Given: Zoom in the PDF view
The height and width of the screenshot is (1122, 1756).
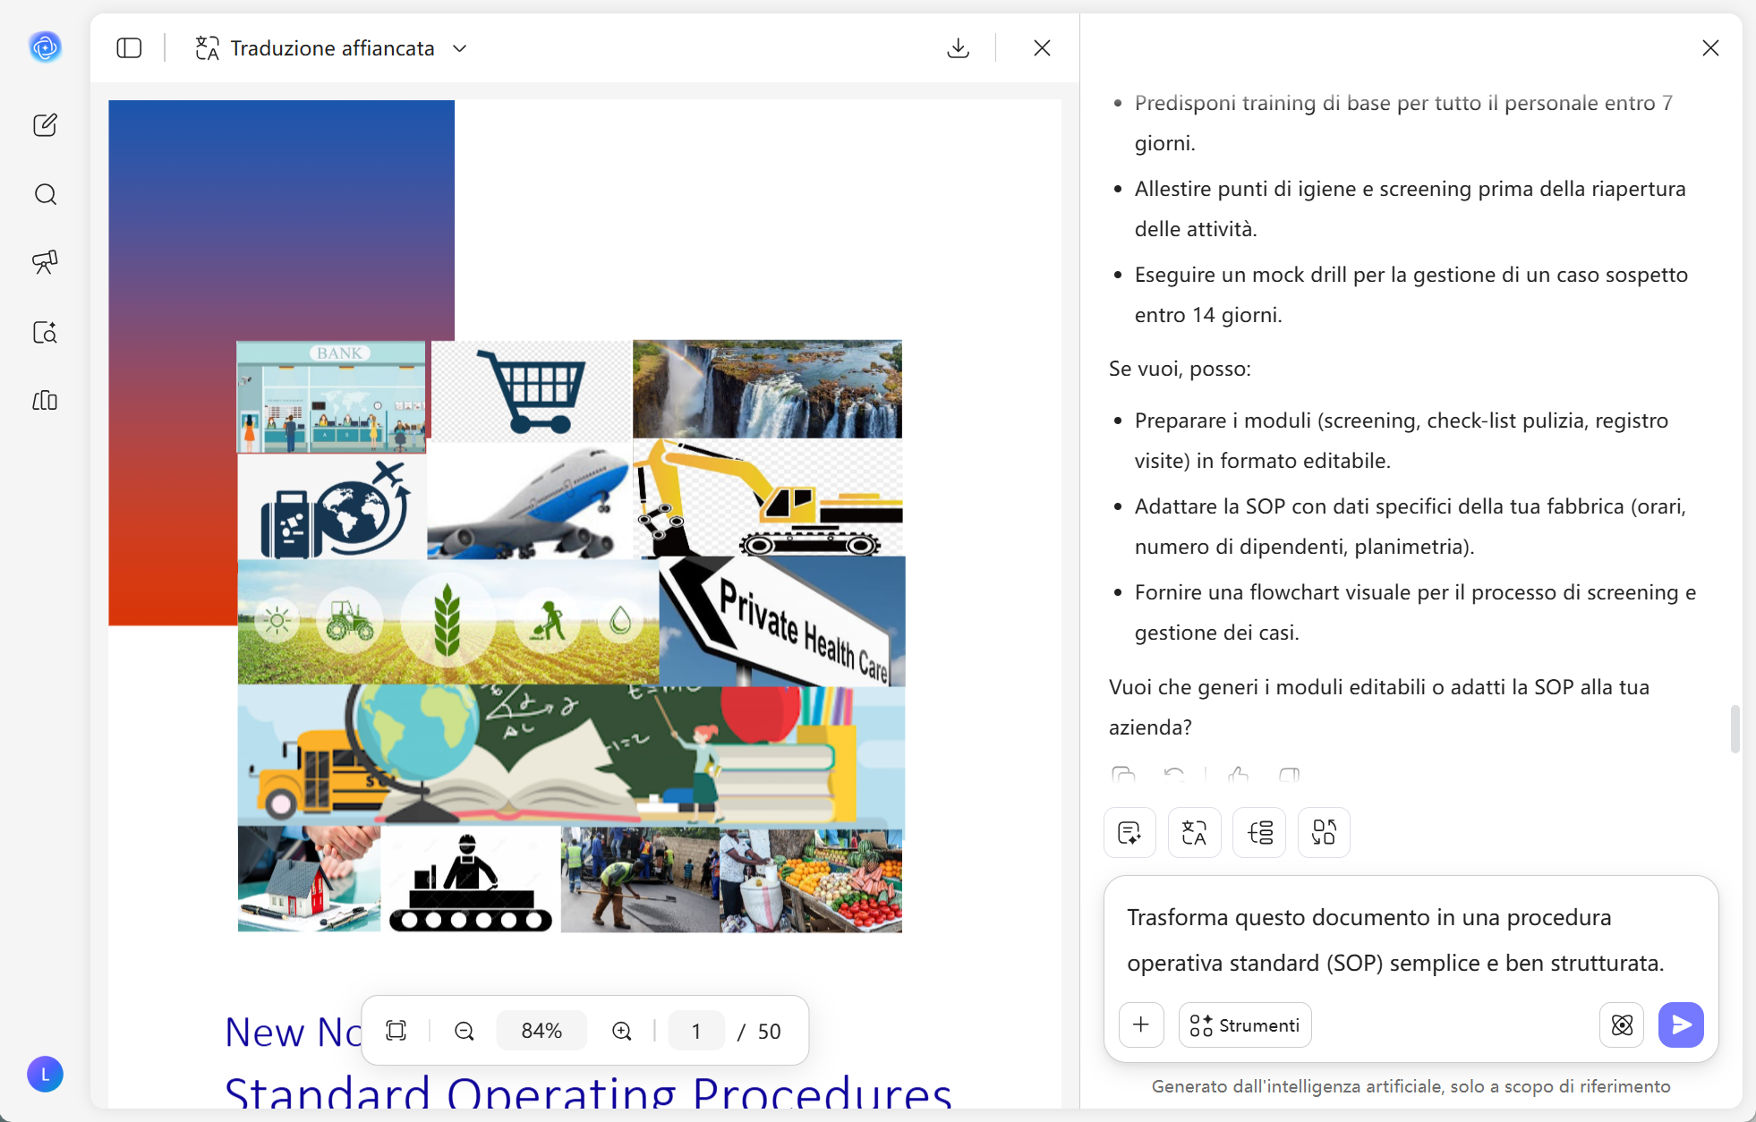Looking at the screenshot, I should (621, 1031).
